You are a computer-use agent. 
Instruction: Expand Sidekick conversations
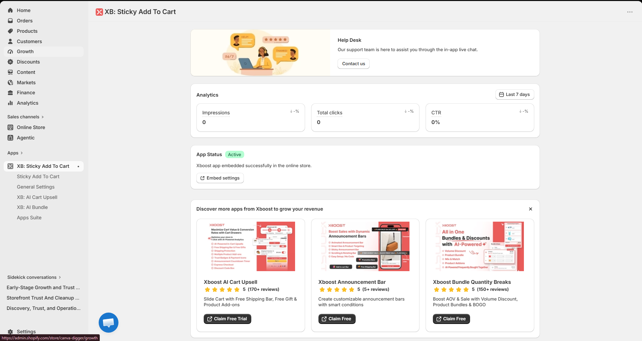pyautogui.click(x=34, y=277)
